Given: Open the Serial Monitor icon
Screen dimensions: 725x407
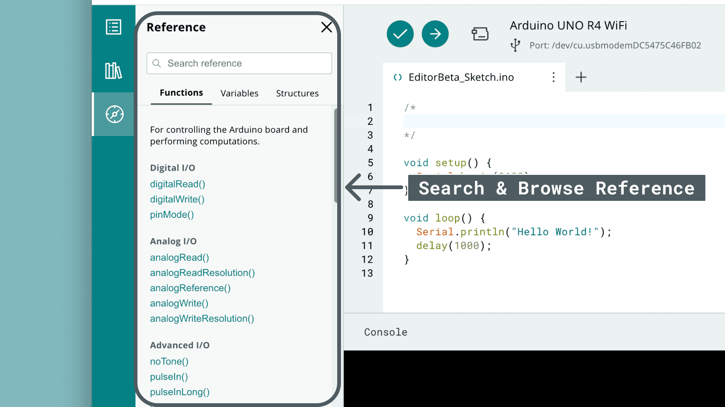Looking at the screenshot, I should (480, 34).
